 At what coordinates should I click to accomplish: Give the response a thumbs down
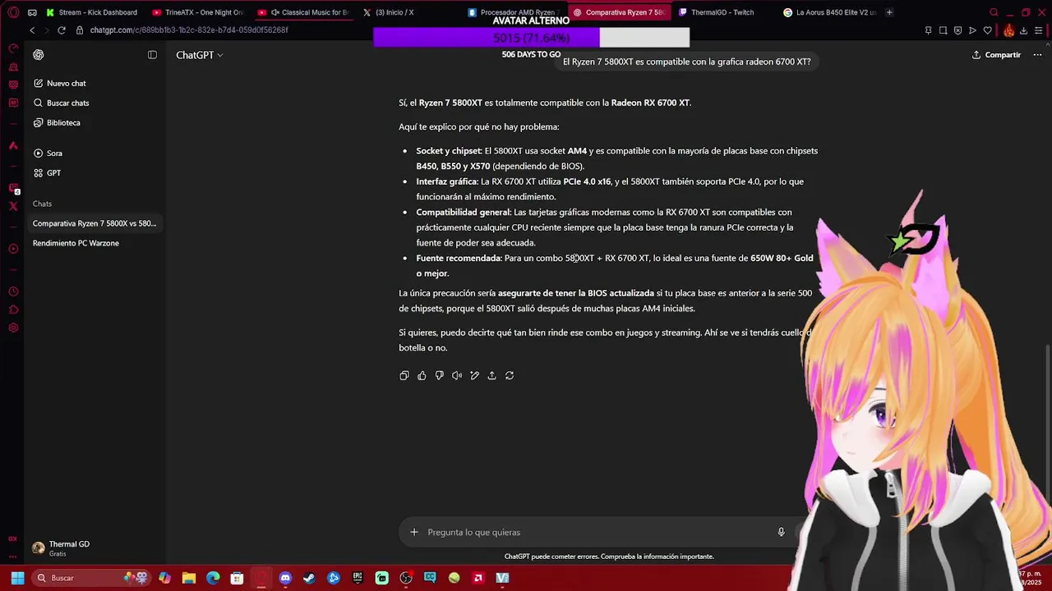440,375
